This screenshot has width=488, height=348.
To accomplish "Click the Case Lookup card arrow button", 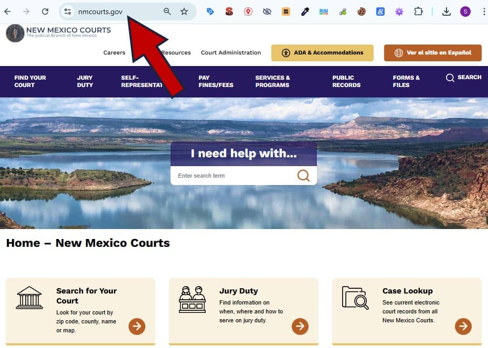I will pos(463,326).
